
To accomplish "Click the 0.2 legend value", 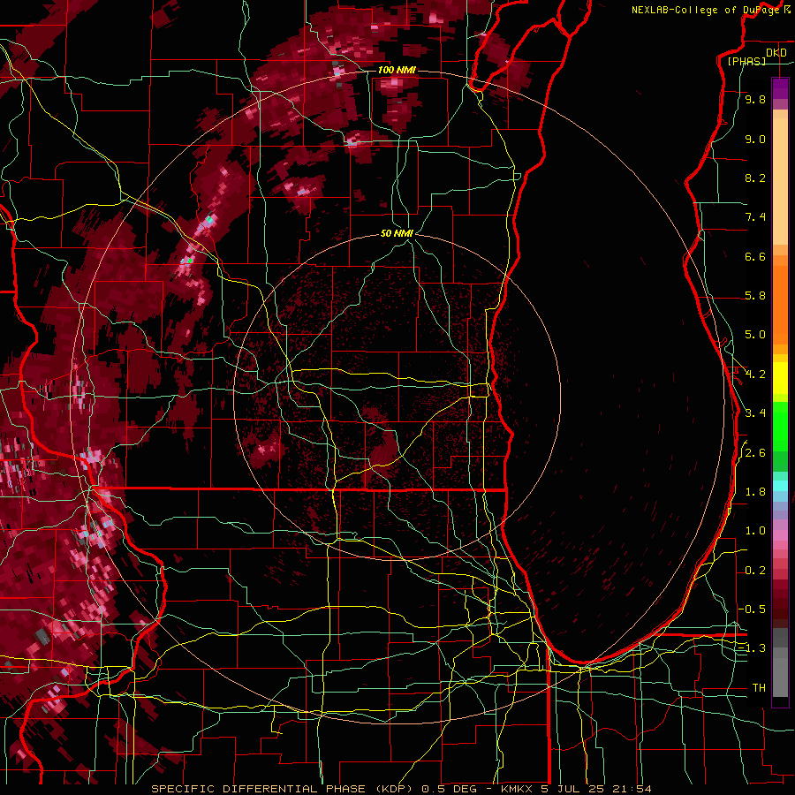I will pyautogui.click(x=755, y=571).
